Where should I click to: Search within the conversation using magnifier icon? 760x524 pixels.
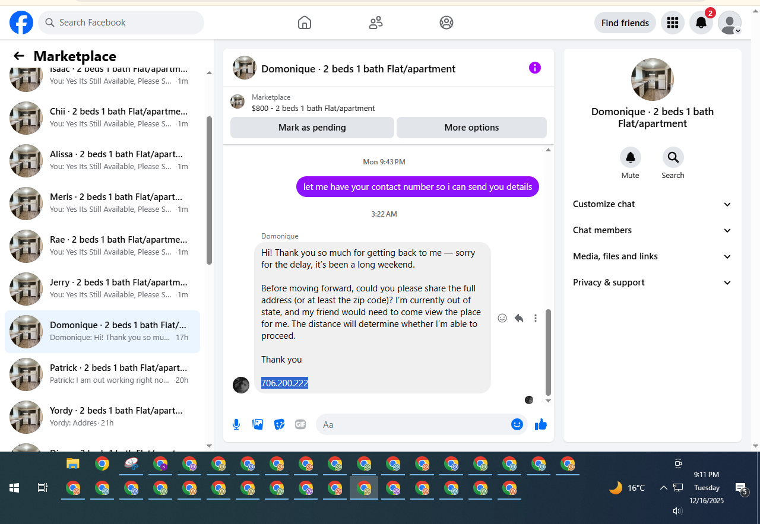673,157
